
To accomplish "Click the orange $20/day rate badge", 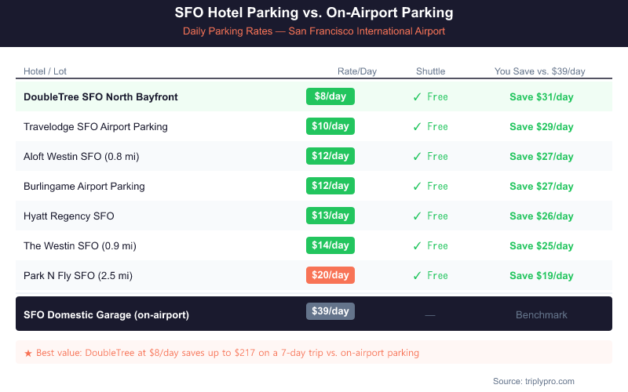I will tap(330, 275).
